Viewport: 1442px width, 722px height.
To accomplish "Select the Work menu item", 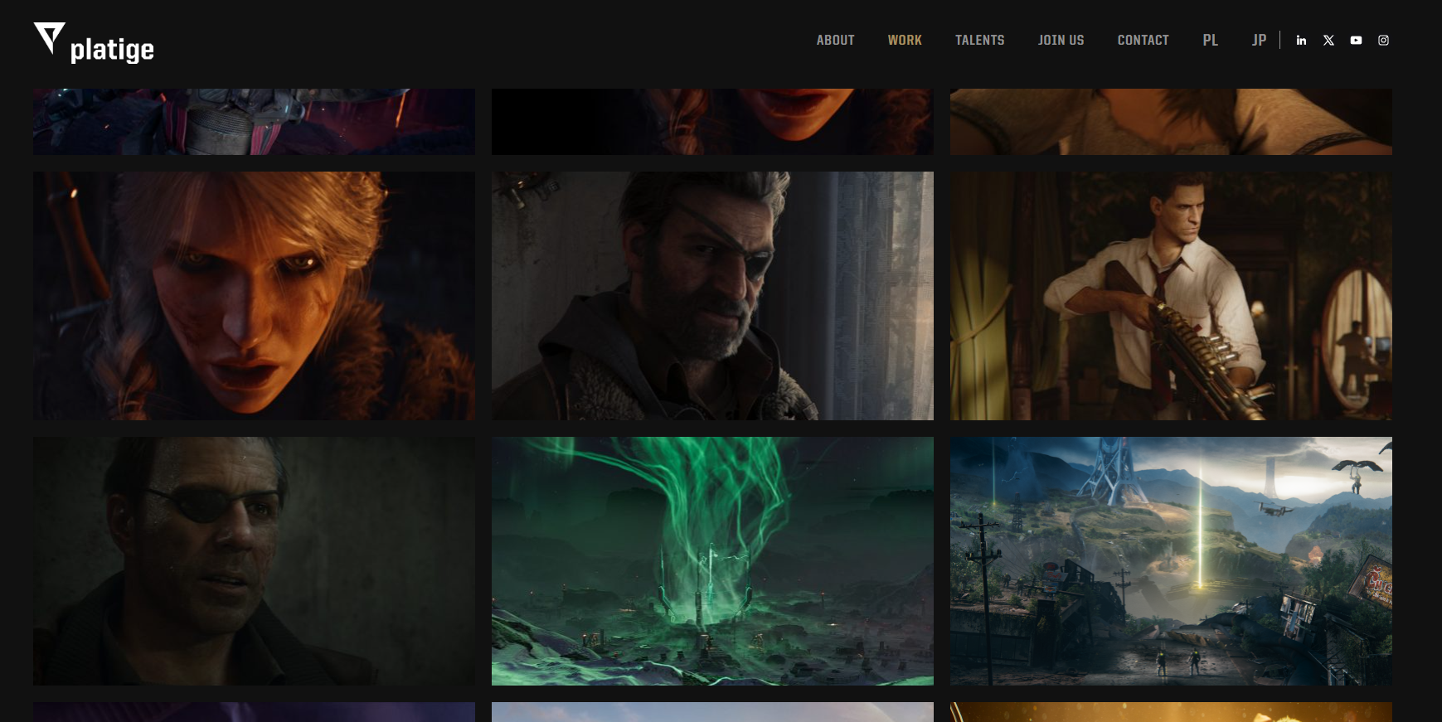I will tap(905, 40).
